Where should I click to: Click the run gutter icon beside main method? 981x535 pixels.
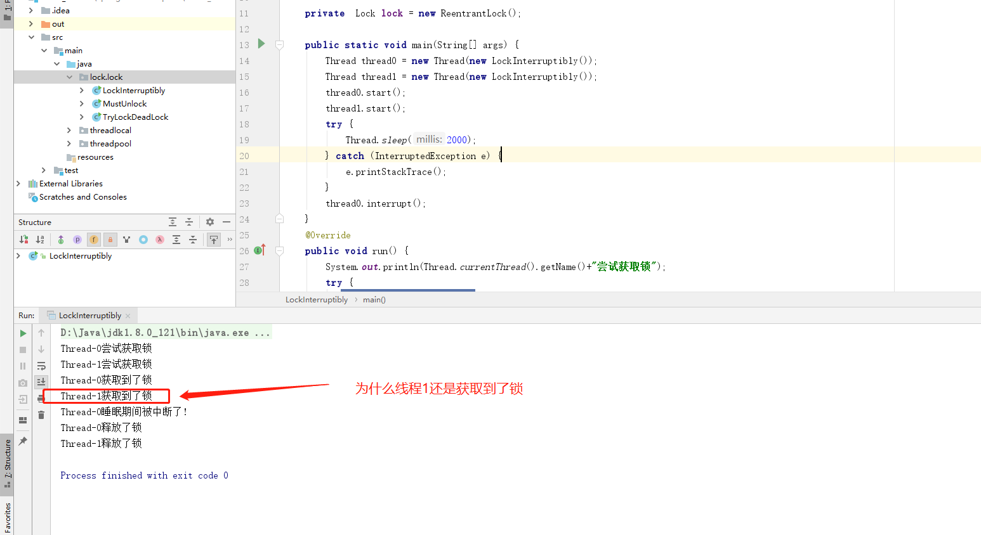261,44
